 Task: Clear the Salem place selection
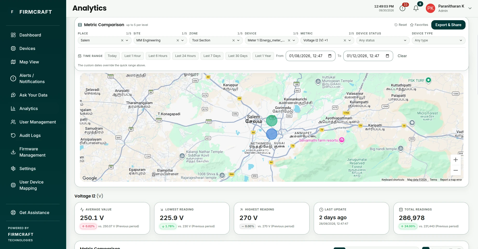pos(122,40)
